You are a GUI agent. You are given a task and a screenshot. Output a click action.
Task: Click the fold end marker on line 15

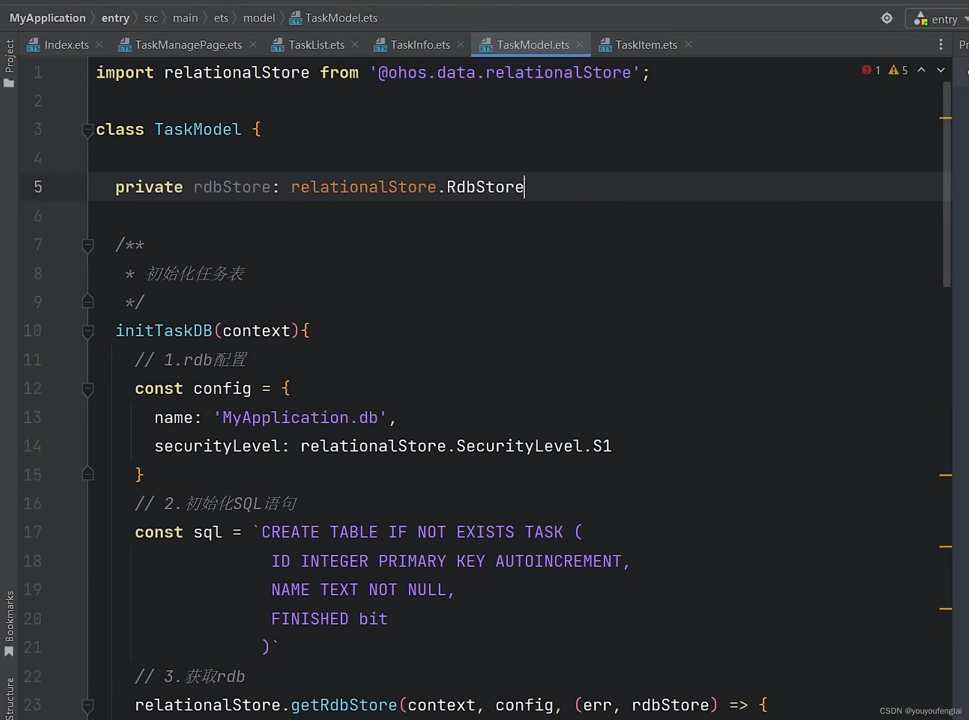click(88, 474)
